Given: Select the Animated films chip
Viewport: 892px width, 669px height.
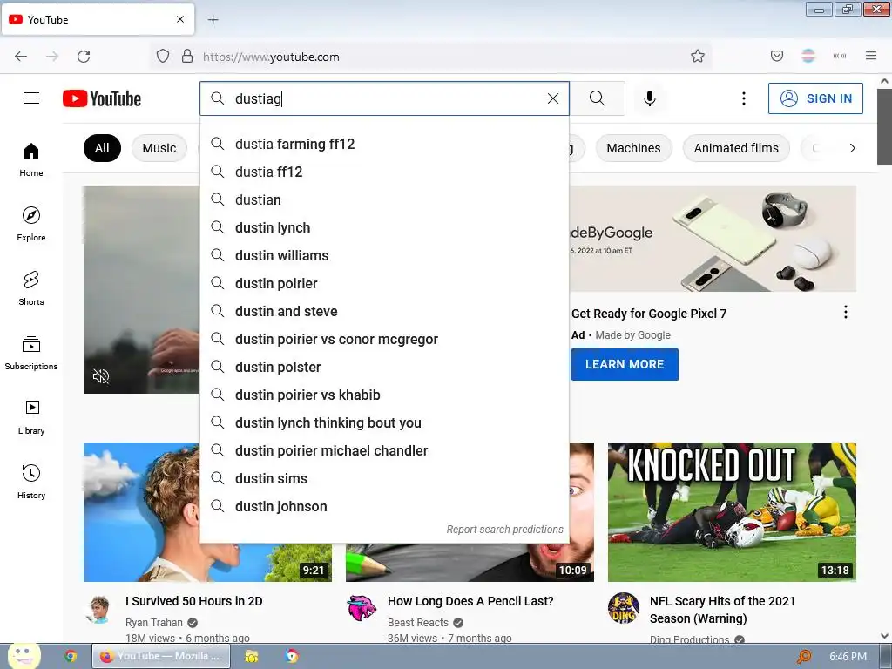Looking at the screenshot, I should (735, 148).
